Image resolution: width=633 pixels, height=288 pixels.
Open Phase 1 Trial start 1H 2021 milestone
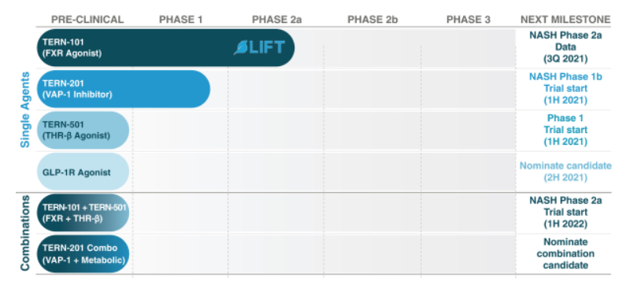click(565, 130)
